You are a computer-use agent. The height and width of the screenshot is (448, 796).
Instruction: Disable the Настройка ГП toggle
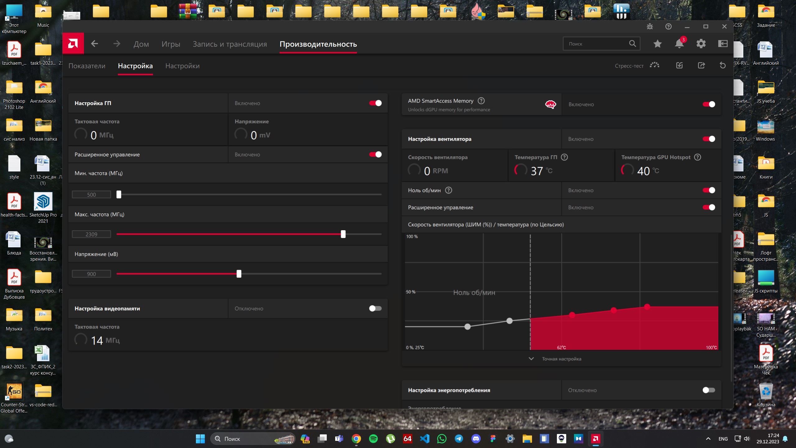pos(375,103)
